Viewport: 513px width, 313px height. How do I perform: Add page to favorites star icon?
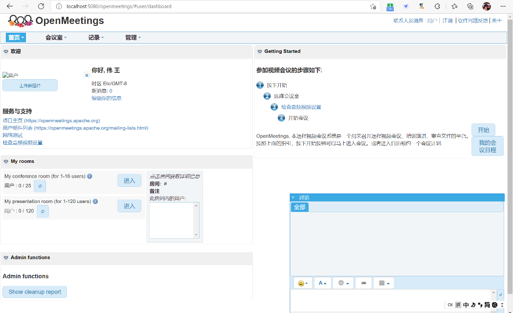373,6
